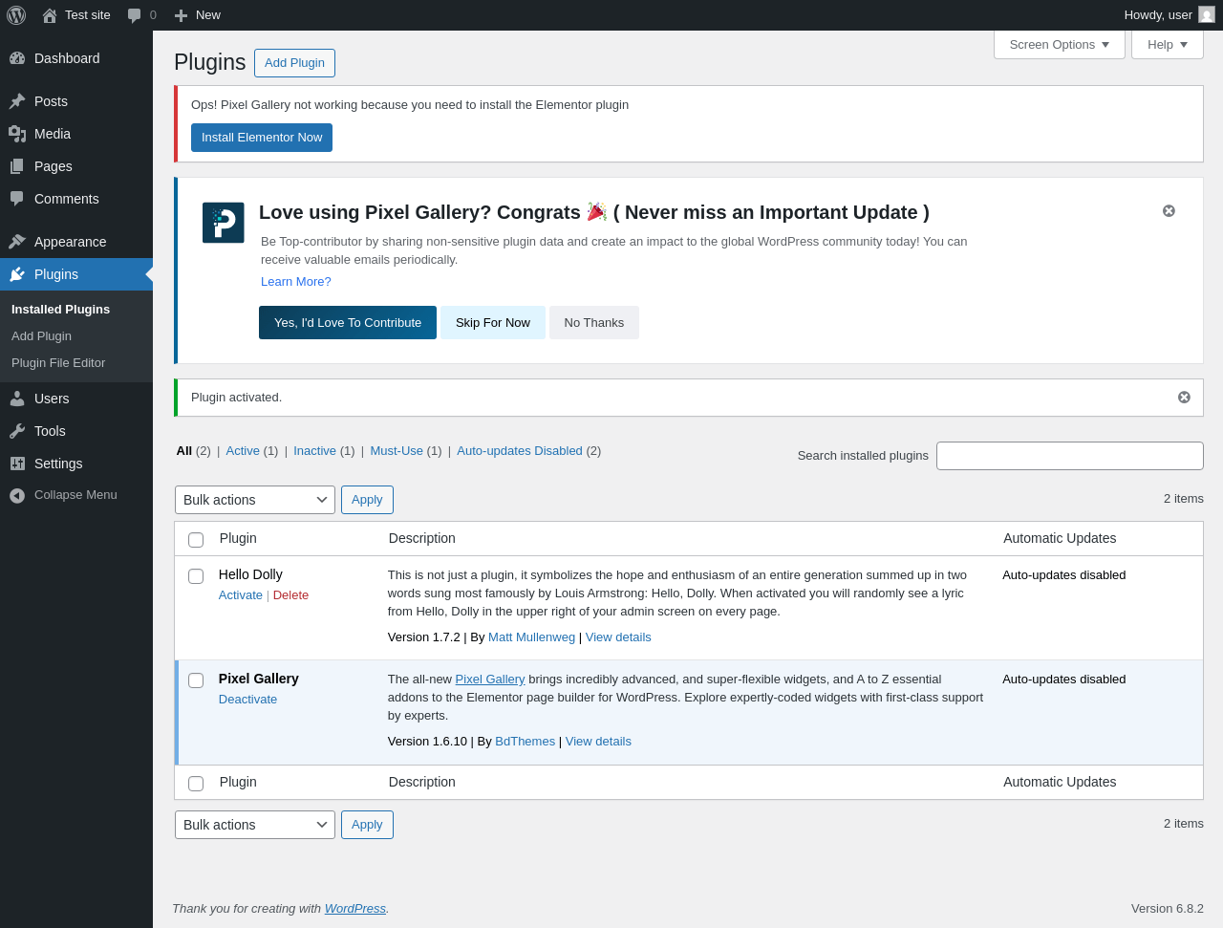
Task: Select the Pixel Gallery plugin checkbox
Action: coord(196,680)
